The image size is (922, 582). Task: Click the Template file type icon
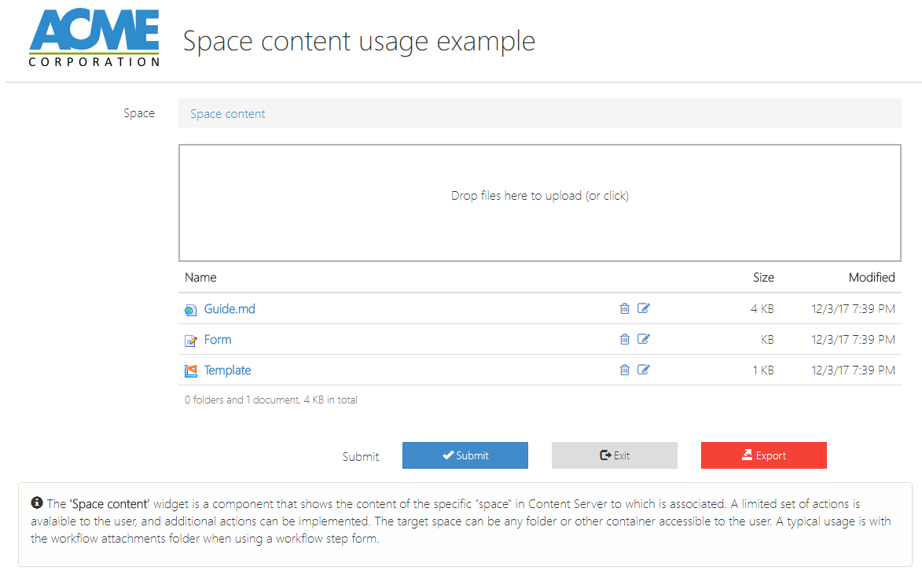[x=190, y=371]
